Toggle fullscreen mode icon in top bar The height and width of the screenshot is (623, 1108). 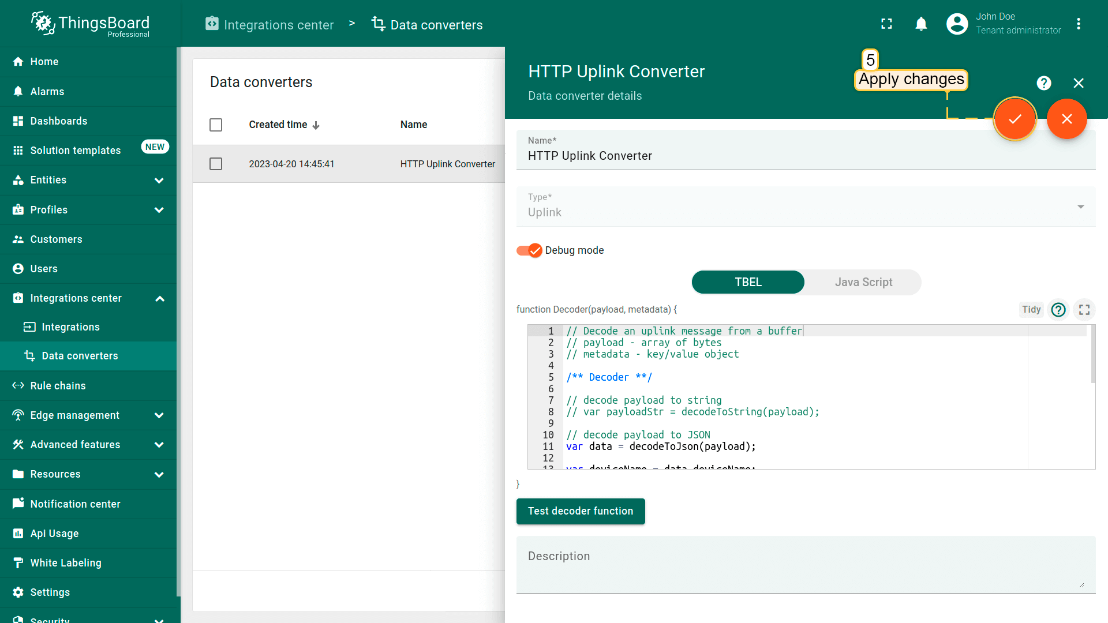tap(886, 24)
